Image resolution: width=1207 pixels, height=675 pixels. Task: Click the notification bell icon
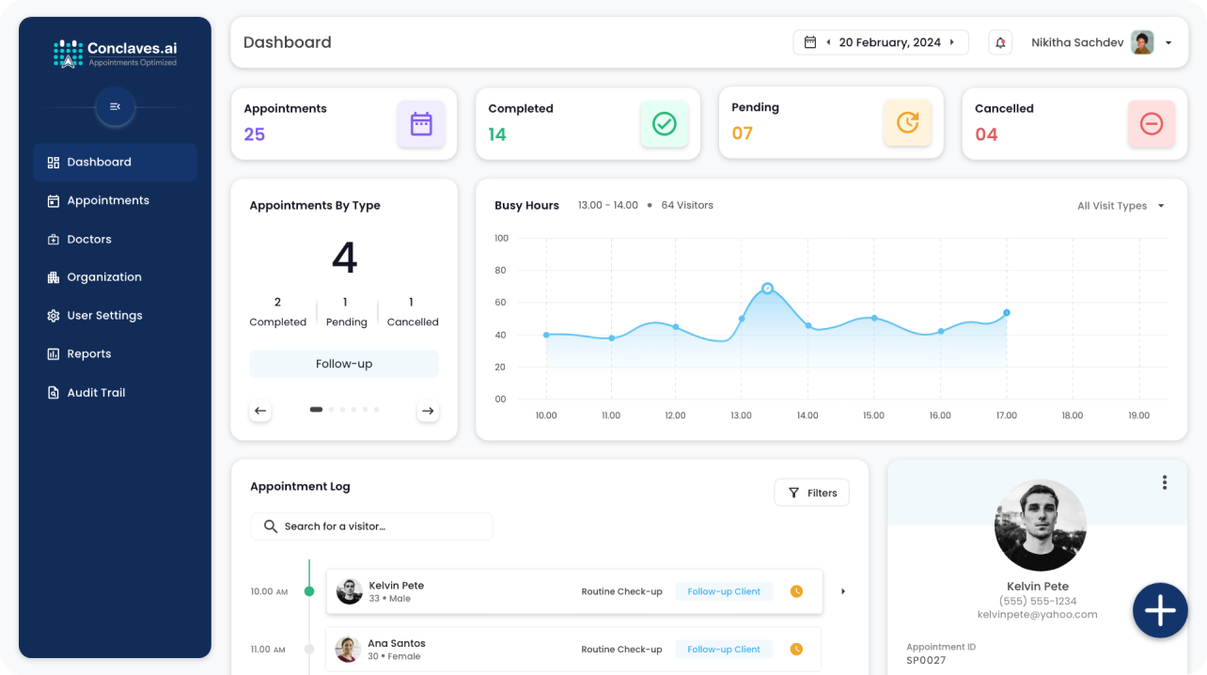click(1000, 42)
